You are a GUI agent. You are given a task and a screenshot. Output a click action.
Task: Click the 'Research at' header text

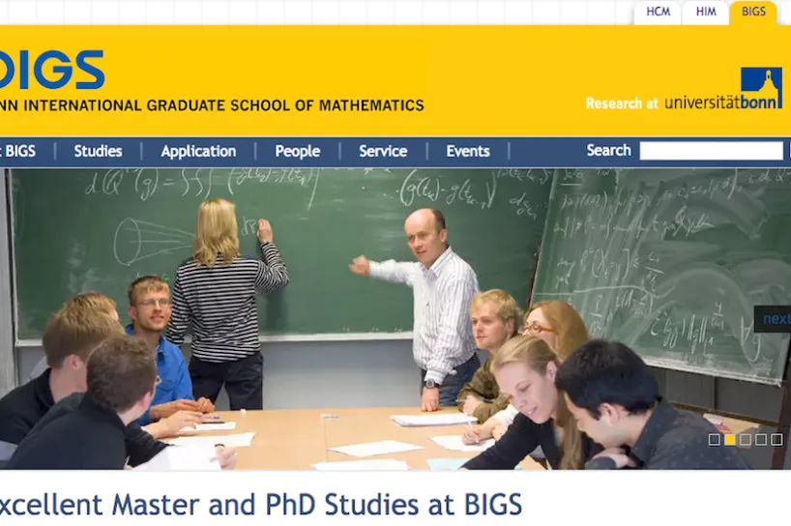(x=622, y=103)
